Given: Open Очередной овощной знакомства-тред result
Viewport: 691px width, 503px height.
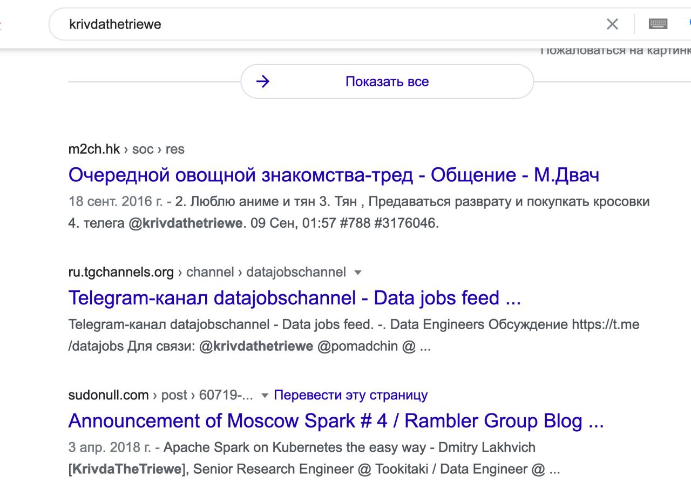Looking at the screenshot, I should [x=334, y=175].
